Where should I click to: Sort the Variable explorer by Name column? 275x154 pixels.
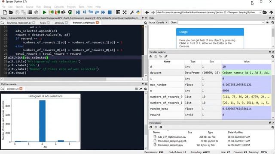coord(167,62)
